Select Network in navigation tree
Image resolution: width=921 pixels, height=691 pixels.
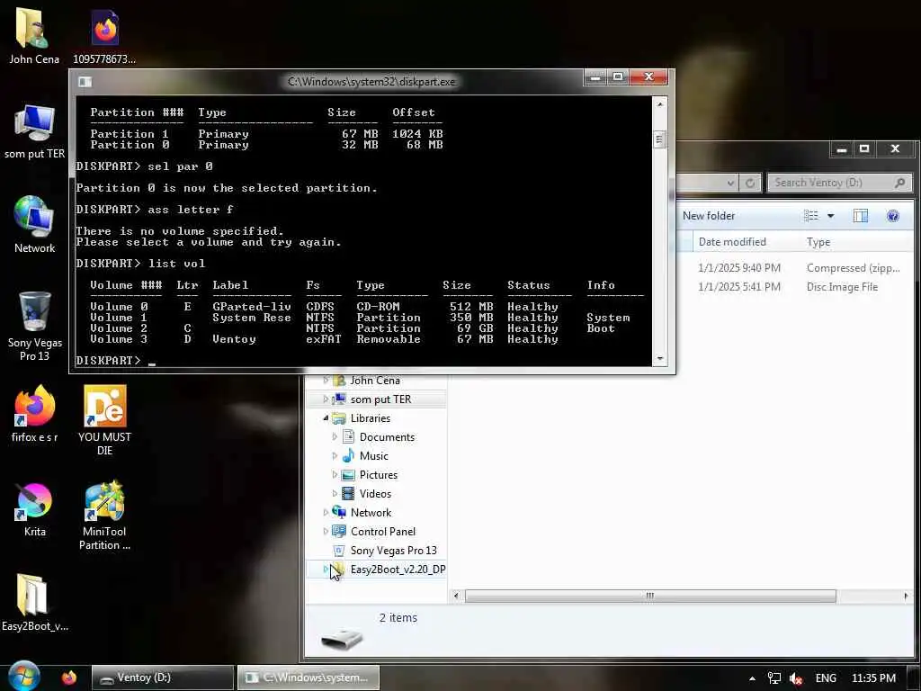[x=371, y=512]
